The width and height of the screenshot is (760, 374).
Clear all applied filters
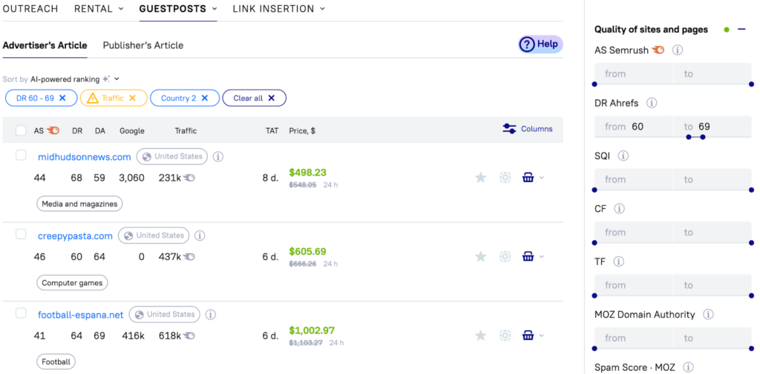pos(254,98)
